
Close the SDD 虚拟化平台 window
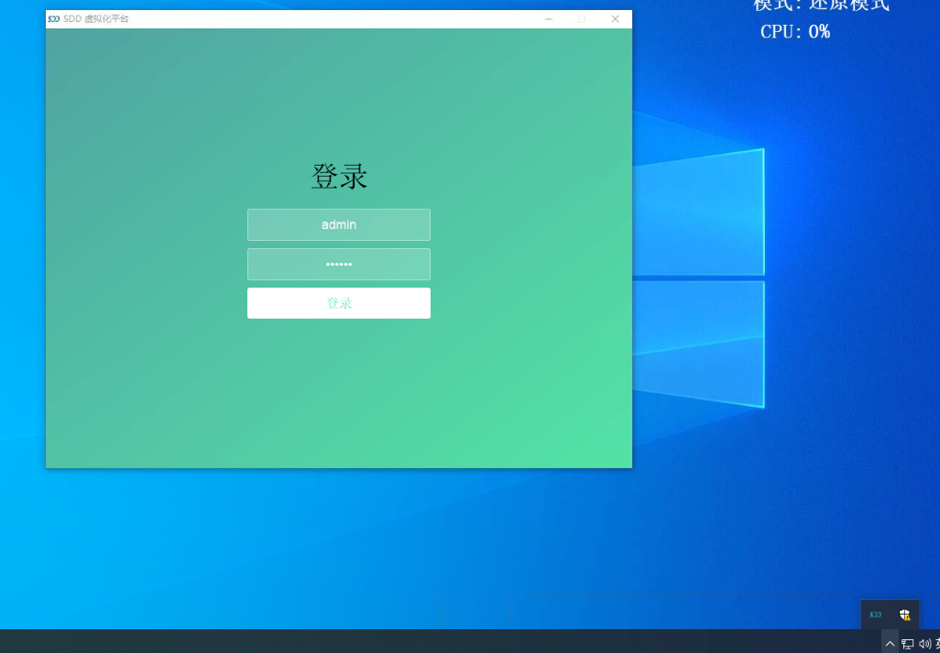tap(616, 19)
